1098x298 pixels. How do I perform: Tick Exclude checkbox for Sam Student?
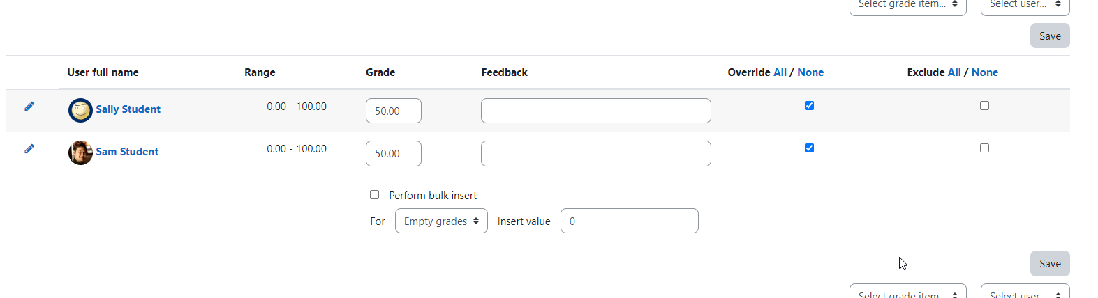pos(984,148)
